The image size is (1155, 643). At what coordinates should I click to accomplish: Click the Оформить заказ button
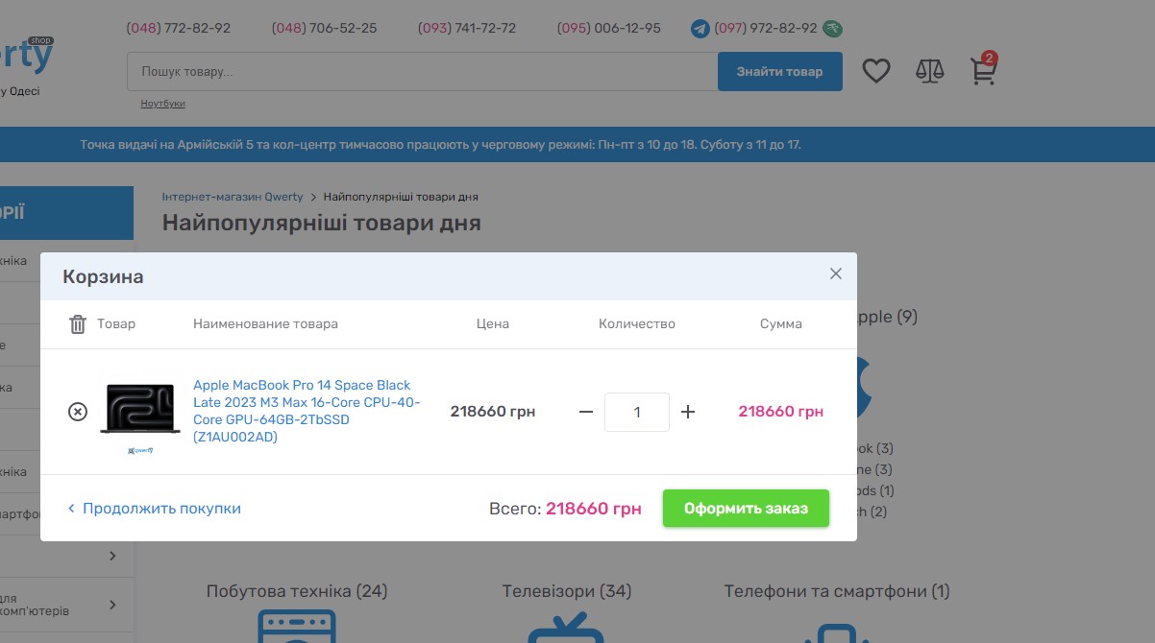[x=745, y=509]
